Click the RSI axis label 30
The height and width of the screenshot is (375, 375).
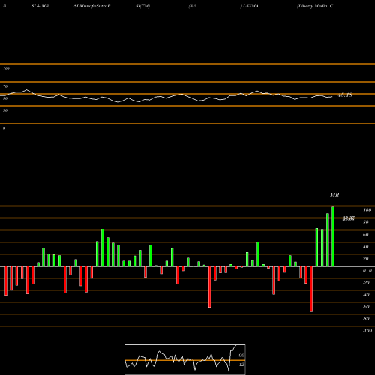(5, 110)
